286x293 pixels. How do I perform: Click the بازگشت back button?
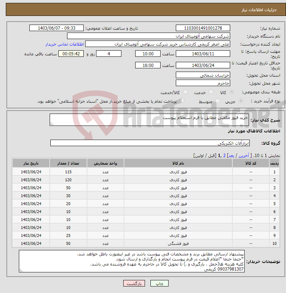click(x=134, y=284)
